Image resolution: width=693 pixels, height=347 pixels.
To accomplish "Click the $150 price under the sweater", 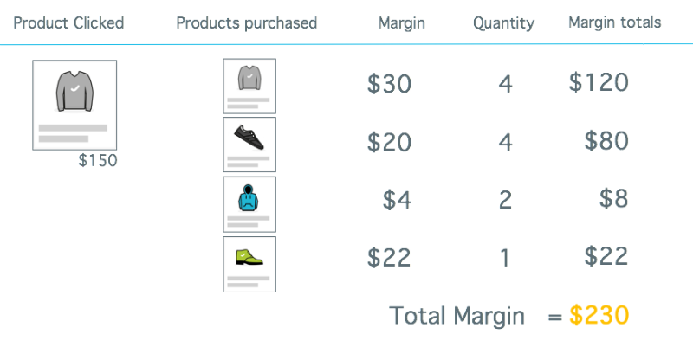I will click(x=97, y=160).
